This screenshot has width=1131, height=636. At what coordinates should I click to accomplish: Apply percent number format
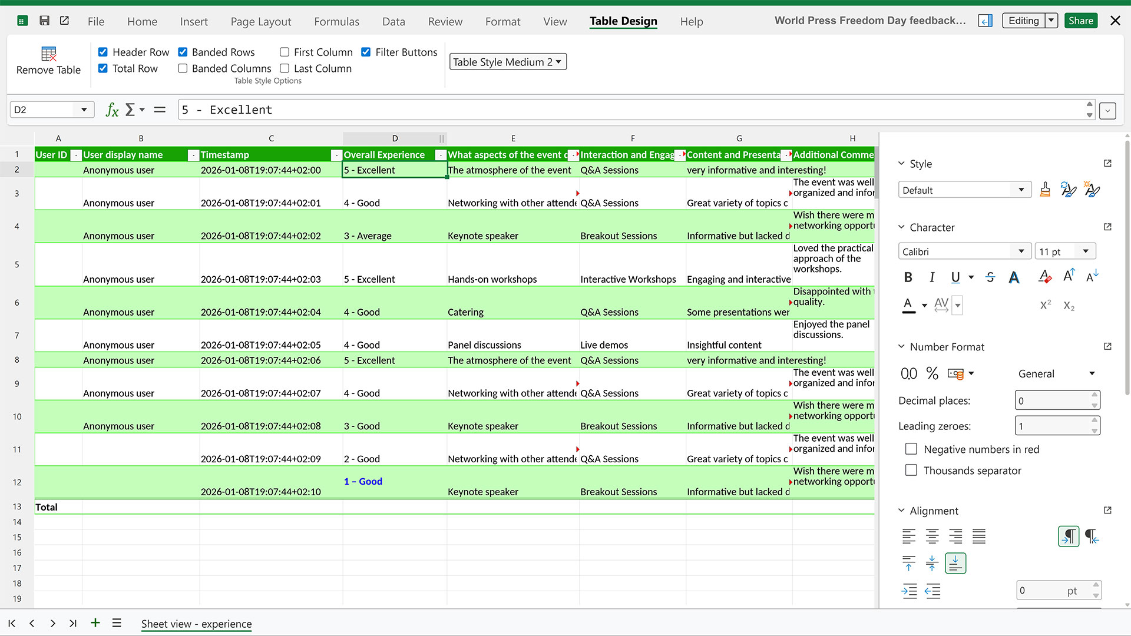point(932,373)
